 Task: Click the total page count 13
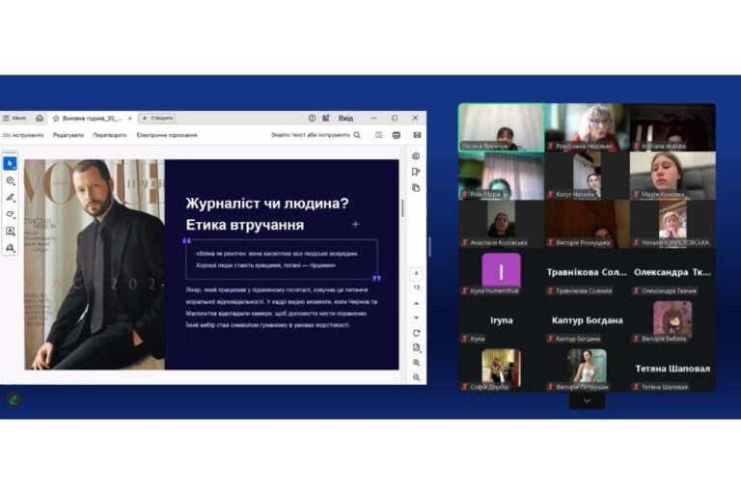[x=417, y=288]
